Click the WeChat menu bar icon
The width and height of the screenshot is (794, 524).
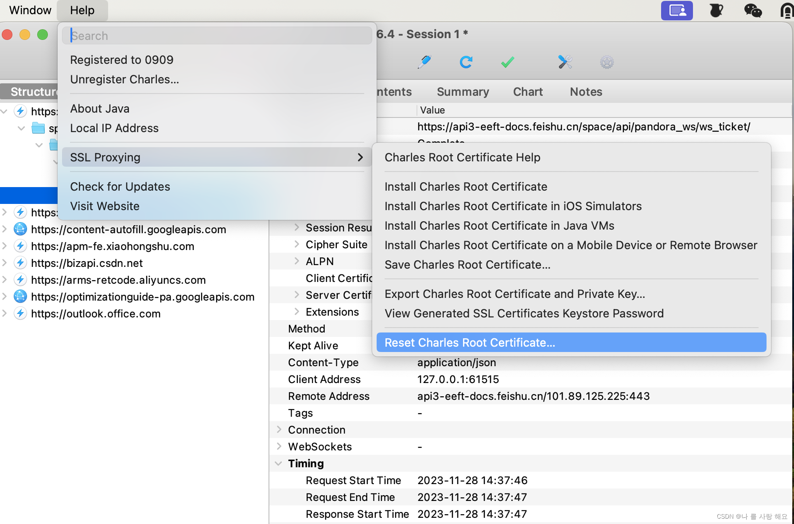[x=753, y=10]
